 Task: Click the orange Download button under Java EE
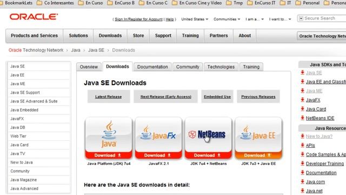click(x=258, y=155)
